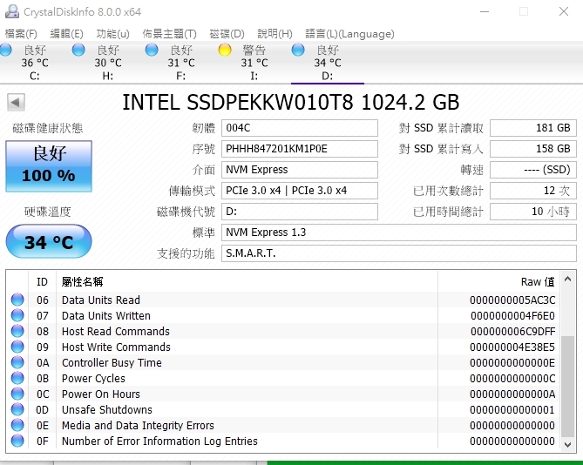
Task: Select drive F: blue status orb
Action: coord(152,50)
